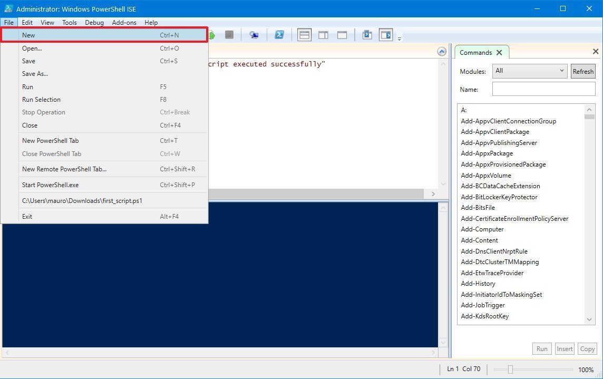Close the Commands tab with its X

[x=499, y=52]
